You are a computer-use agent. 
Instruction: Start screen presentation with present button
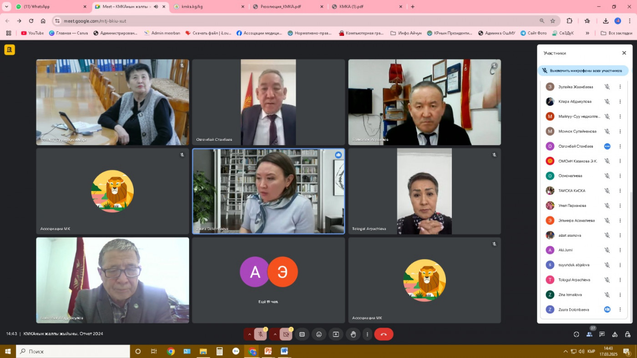pos(336,334)
